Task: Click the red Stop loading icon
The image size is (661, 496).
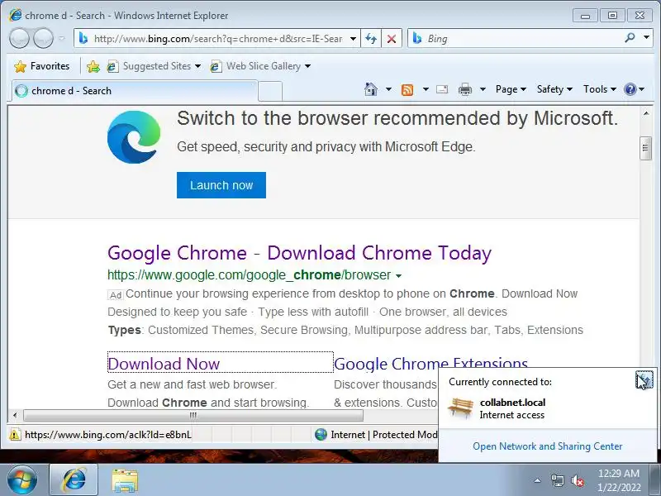Action: click(392, 39)
